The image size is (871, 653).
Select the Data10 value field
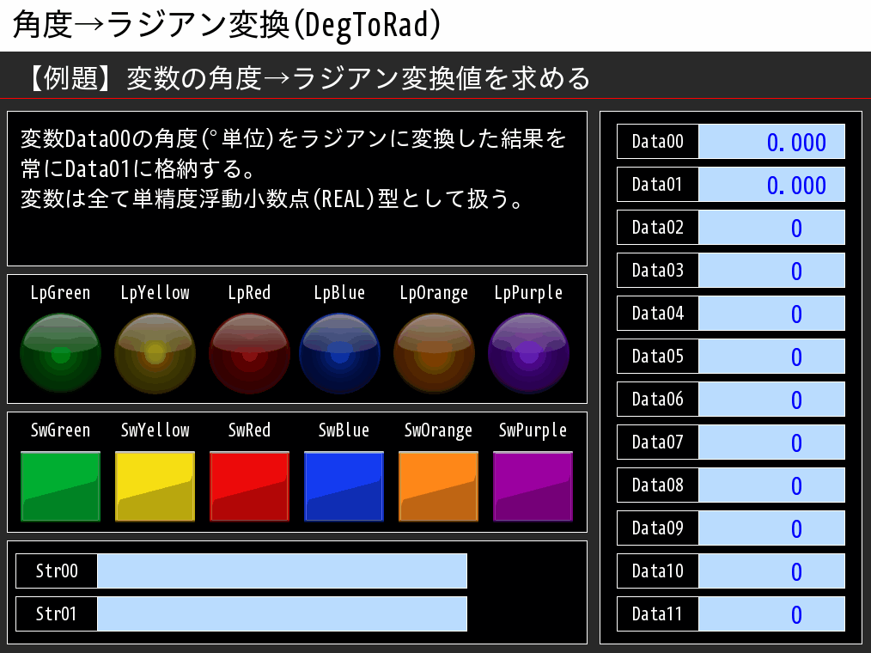(x=771, y=571)
